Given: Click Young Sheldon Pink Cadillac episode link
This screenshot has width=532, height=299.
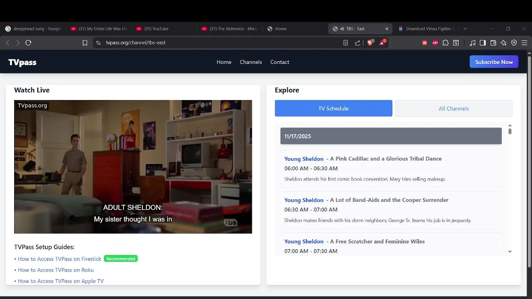Looking at the screenshot, I should (x=304, y=159).
